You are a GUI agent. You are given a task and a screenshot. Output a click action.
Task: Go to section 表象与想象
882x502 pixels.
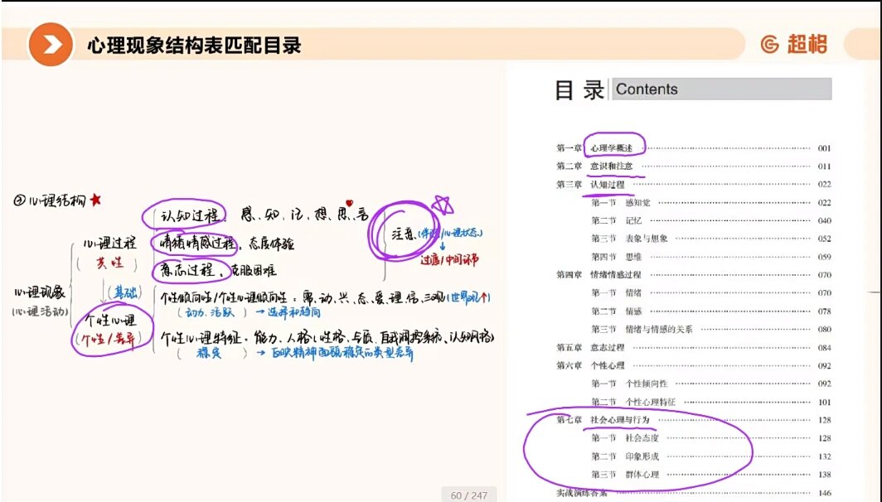[x=711, y=239]
